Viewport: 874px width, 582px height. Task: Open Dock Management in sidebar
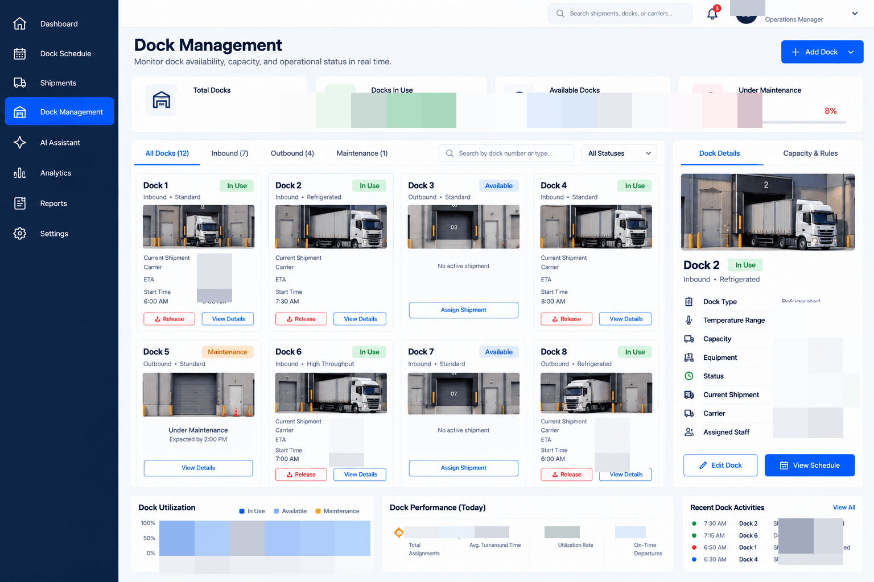[60, 112]
